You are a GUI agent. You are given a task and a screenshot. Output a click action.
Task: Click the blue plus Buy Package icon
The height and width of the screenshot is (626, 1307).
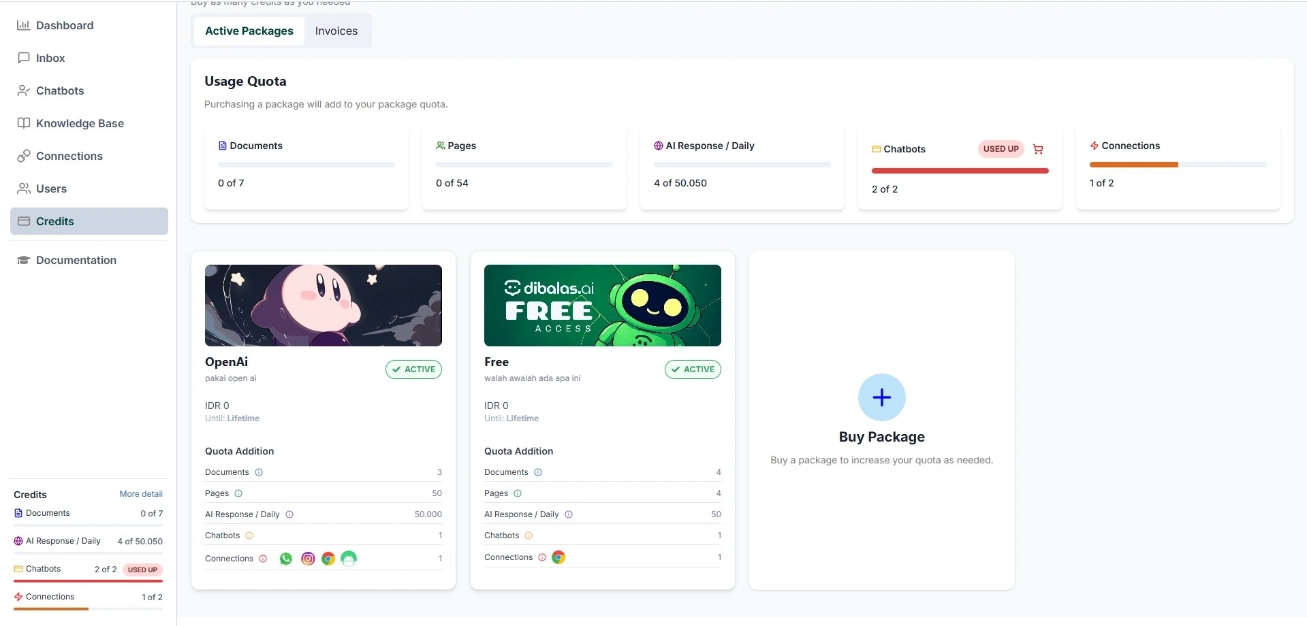881,397
